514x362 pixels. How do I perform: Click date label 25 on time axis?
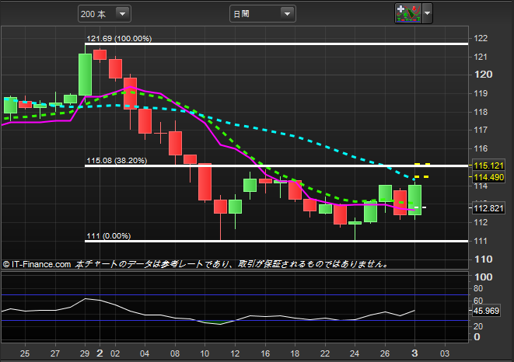tap(25, 353)
